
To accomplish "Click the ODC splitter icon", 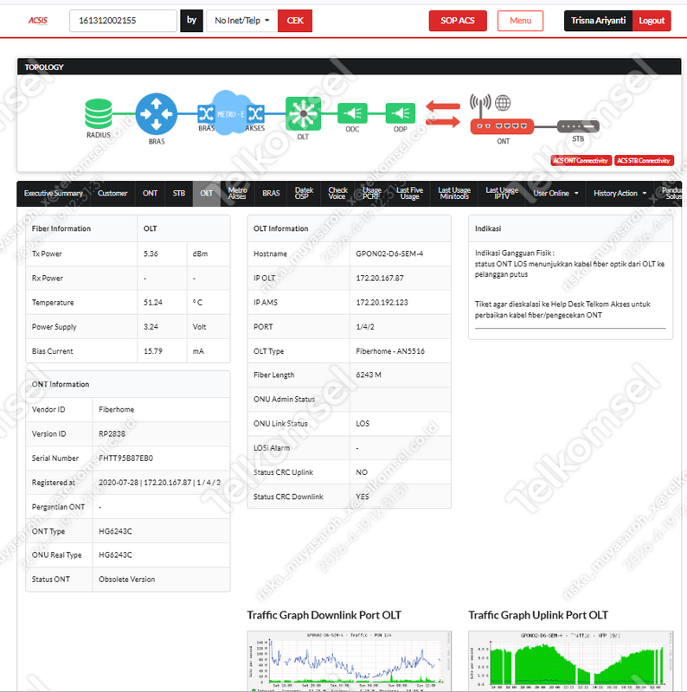I will tap(352, 113).
